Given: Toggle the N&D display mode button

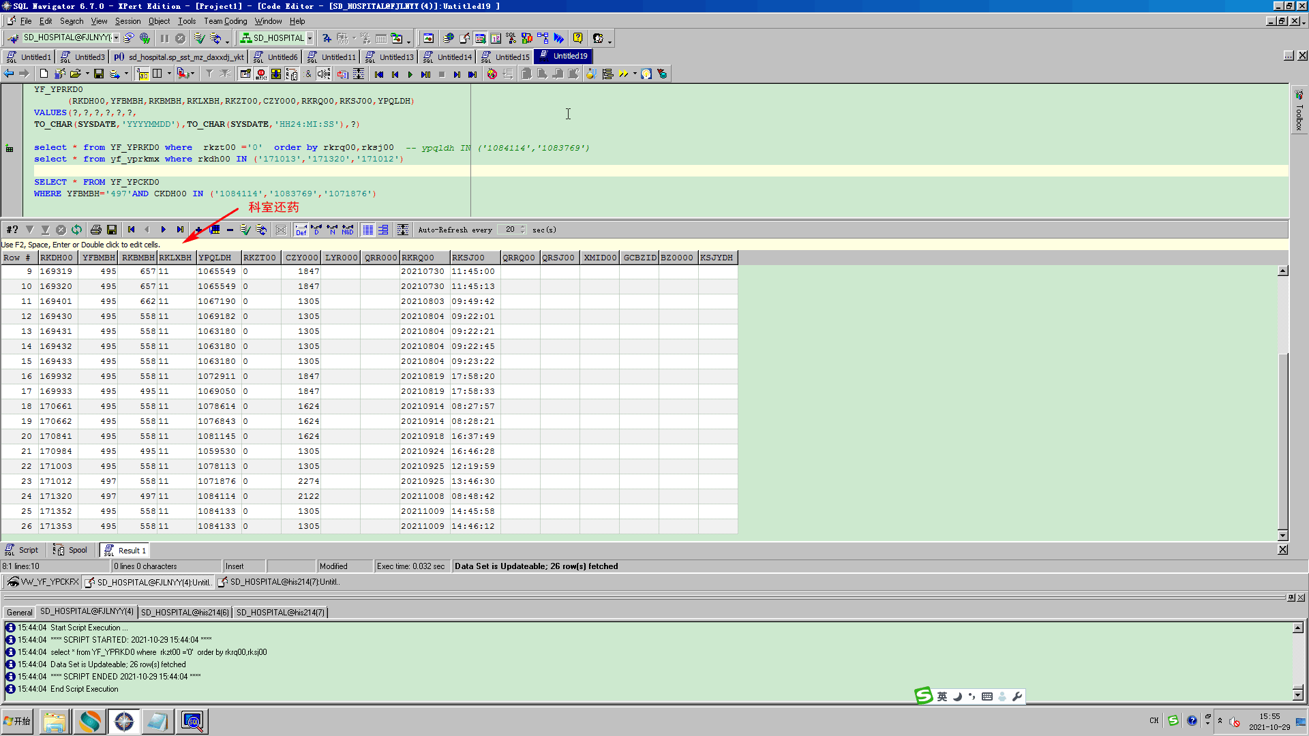Looking at the screenshot, I should tap(348, 230).
